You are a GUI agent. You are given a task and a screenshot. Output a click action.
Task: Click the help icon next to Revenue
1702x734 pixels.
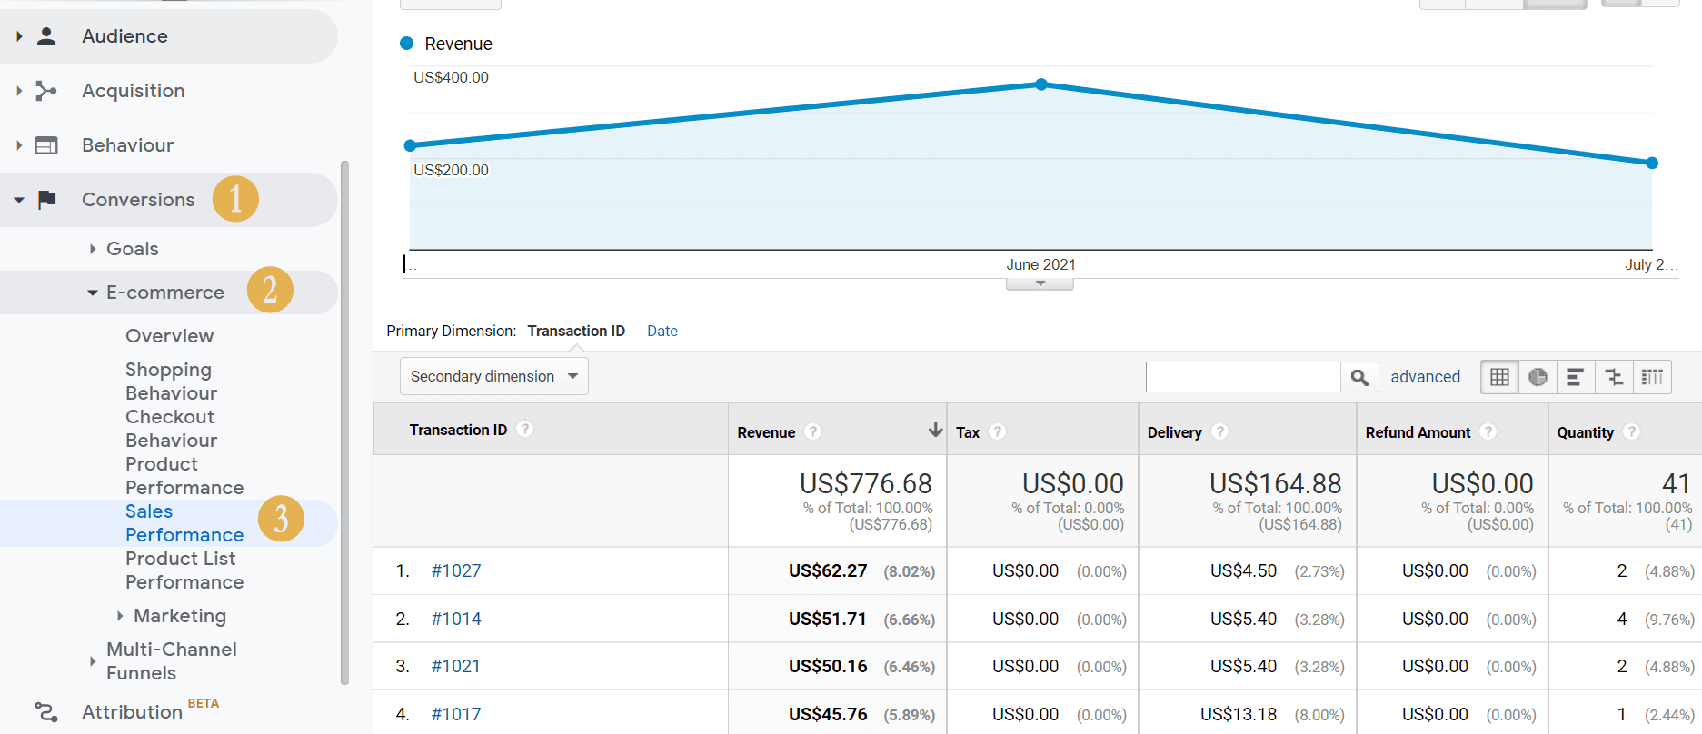coord(813,432)
